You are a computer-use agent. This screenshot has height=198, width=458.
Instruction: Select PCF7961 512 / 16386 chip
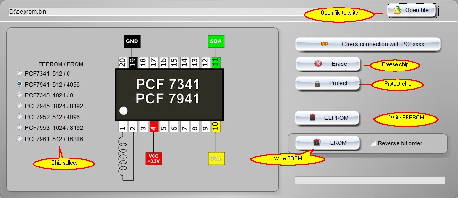(19, 139)
